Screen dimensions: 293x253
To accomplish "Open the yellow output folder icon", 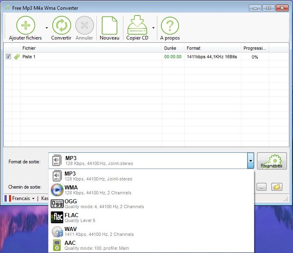I will [277, 187].
